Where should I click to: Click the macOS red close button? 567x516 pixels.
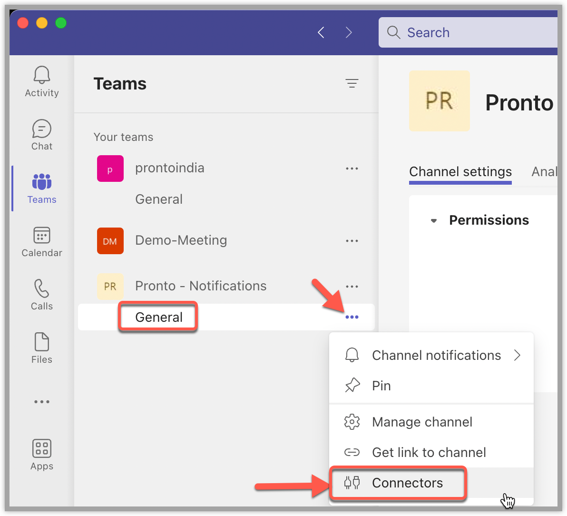(23, 23)
